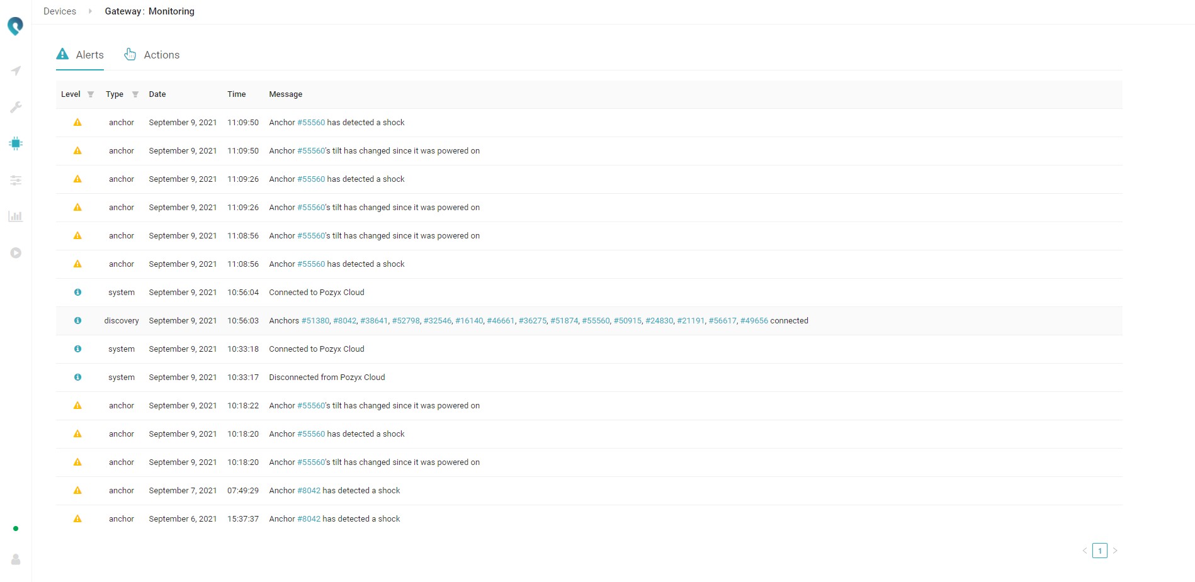Open the Type column filter

pos(135,94)
